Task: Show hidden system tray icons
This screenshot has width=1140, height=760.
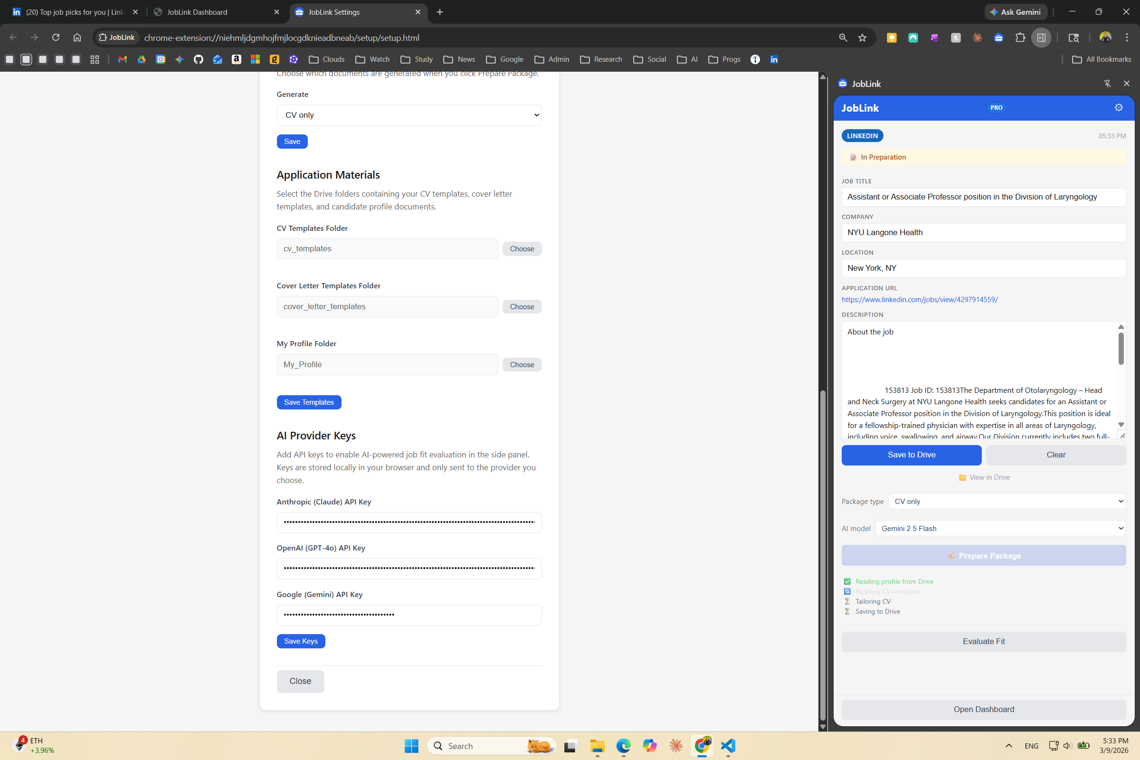Action: [x=1008, y=745]
